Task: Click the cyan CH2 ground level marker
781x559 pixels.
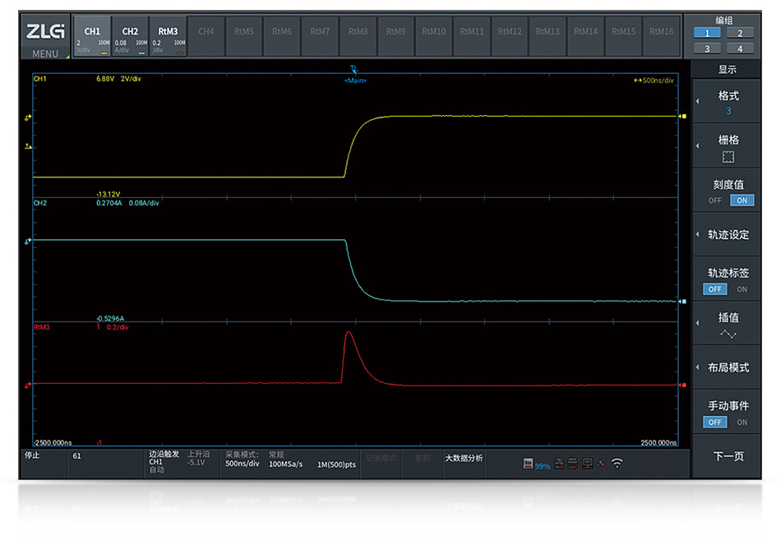Action: 28,241
